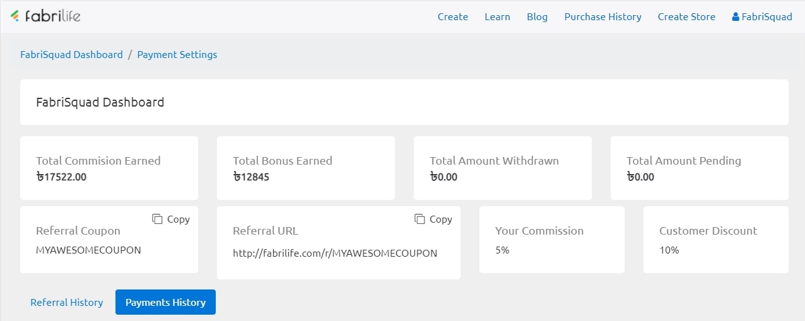Switch to the Referral History tab
Image resolution: width=805 pixels, height=321 pixels.
tap(67, 302)
